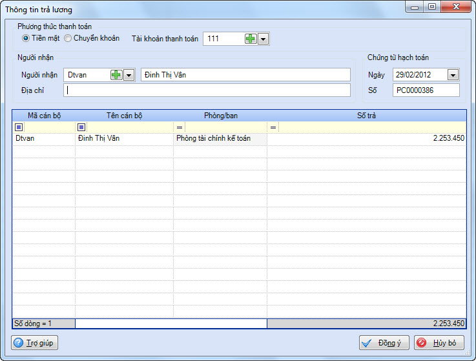Sort by Mã cán bộ column header
Screen dimensions: 476x361
(x=44, y=116)
